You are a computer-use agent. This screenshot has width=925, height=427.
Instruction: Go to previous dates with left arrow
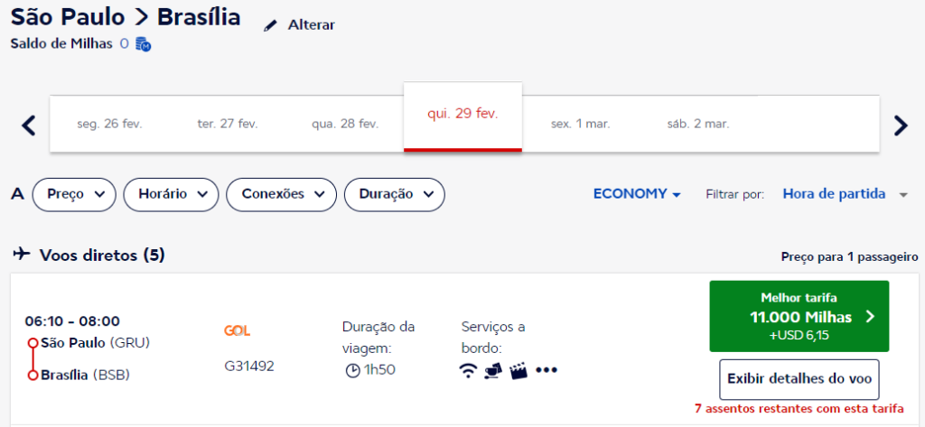28,125
